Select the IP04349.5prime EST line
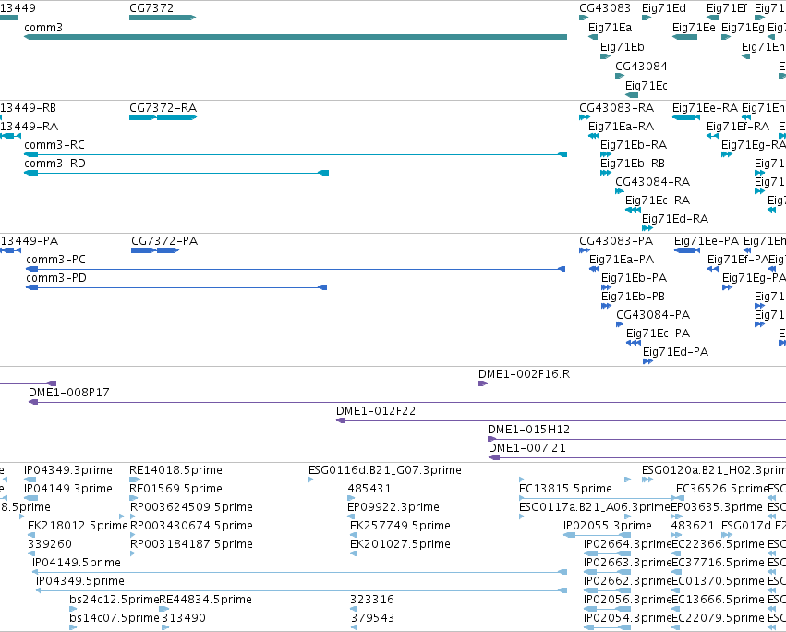This screenshot has width=786, height=632. click(301, 590)
